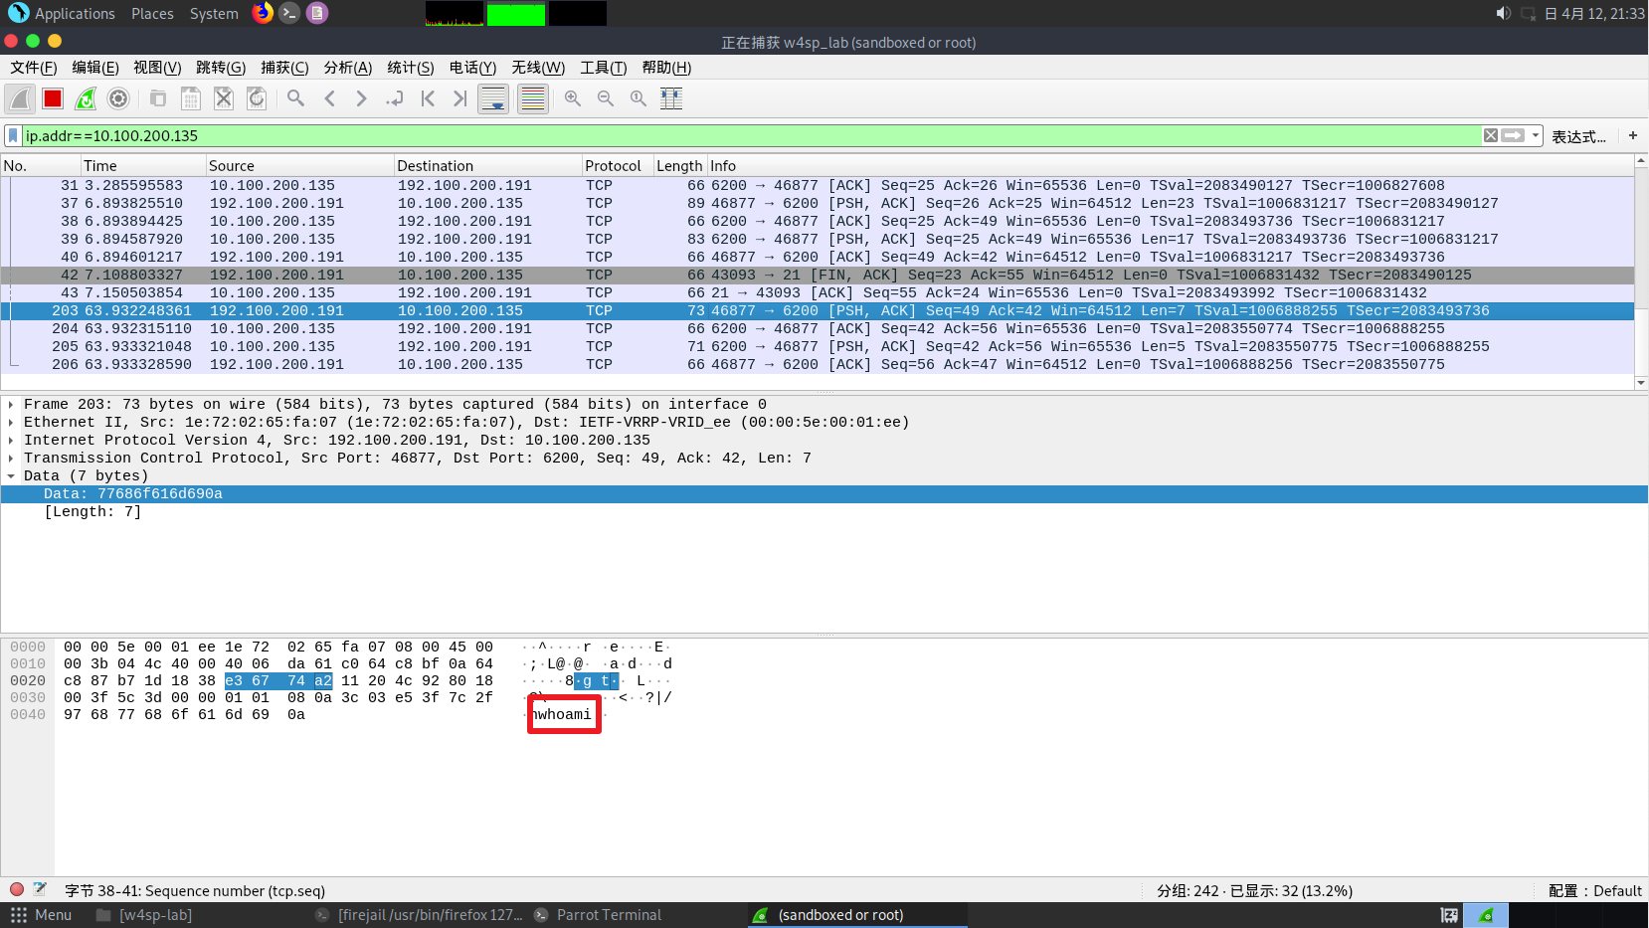Expand the Ethernet II tree node
1649x928 pixels.
click(x=11, y=423)
